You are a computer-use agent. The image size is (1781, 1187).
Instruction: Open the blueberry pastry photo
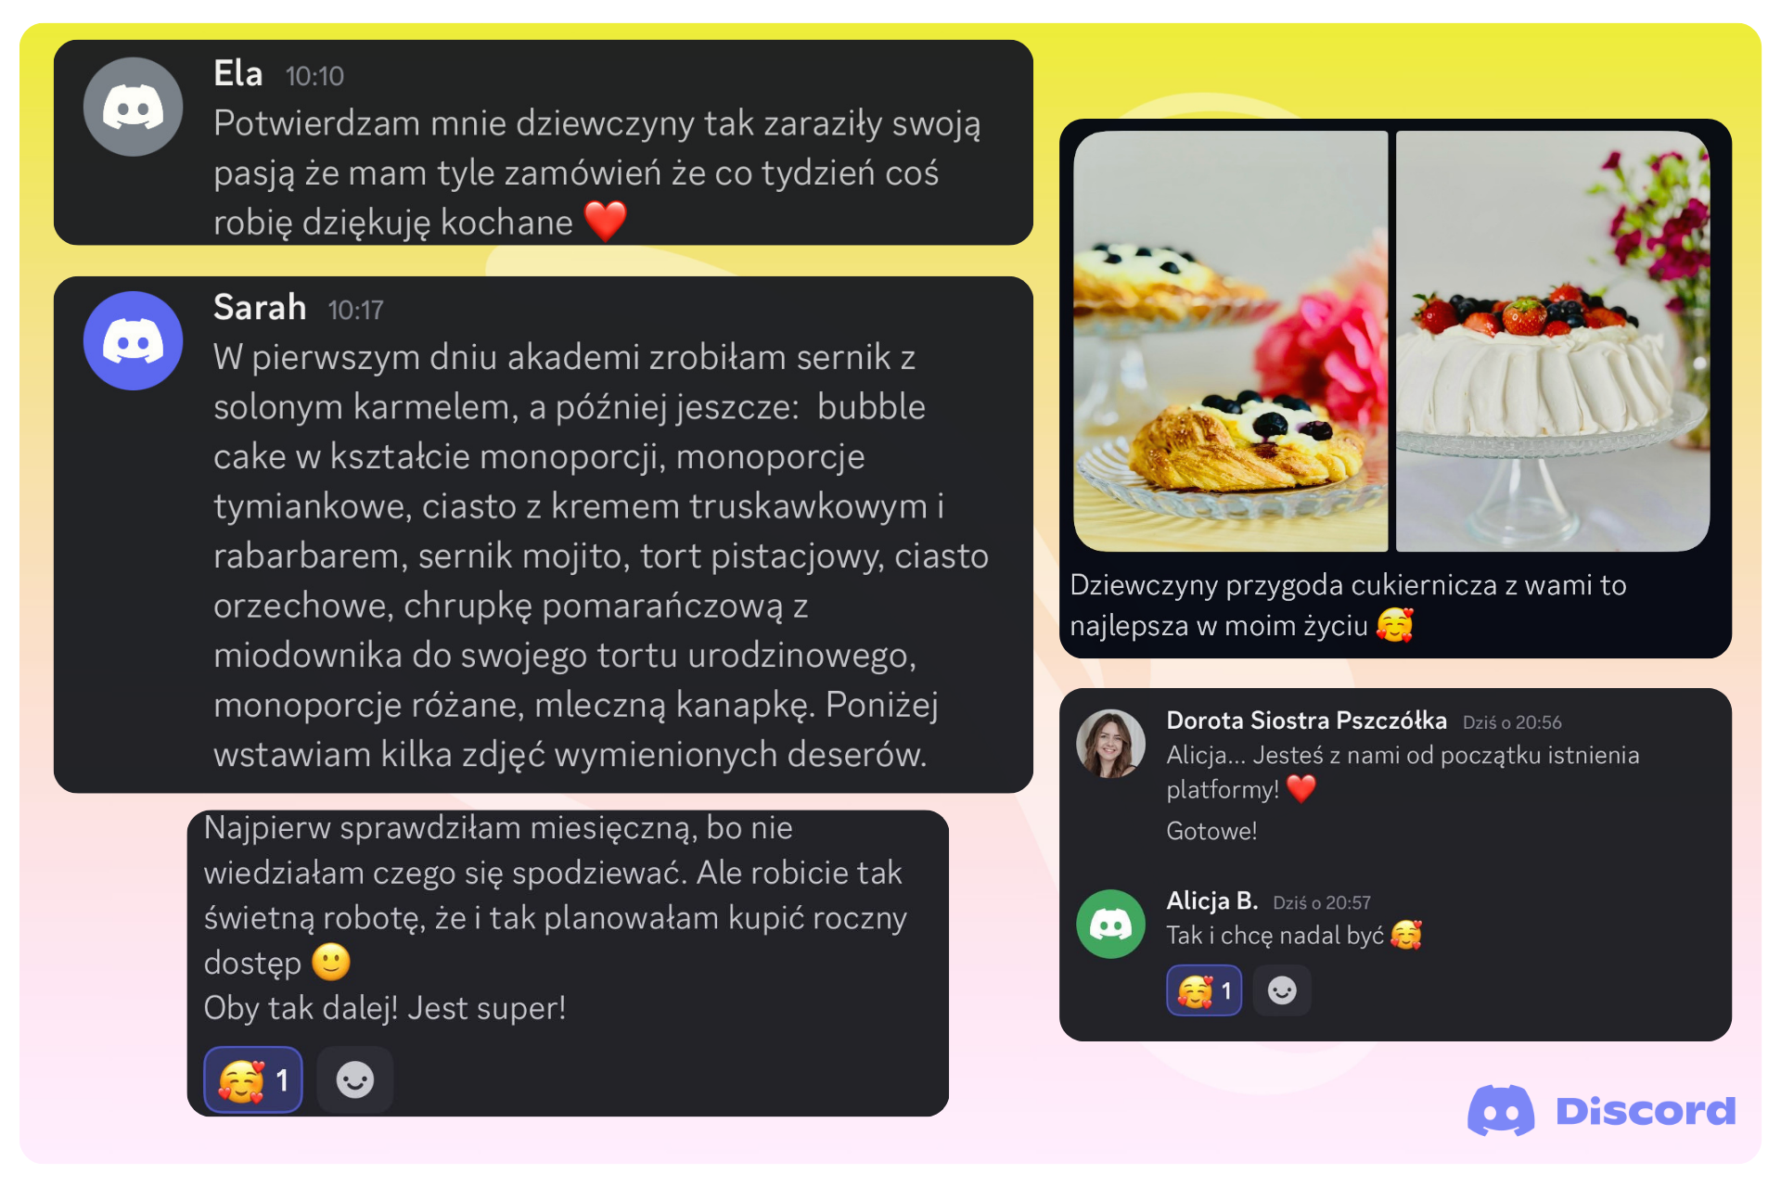[1230, 341]
